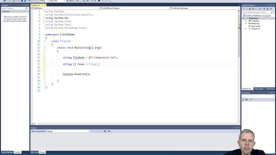This screenshot has width=276, height=155.
Task: Click search magnifier in Solution Explorer
Action: [272, 12]
